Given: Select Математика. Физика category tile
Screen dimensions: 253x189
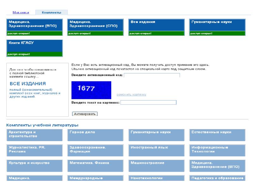Looking at the screenshot, I should point(96,165).
